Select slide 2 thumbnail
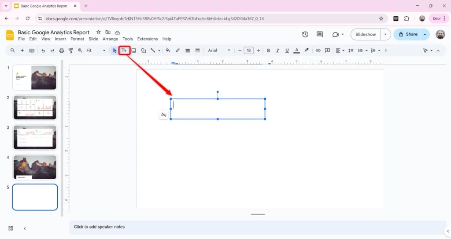The height and width of the screenshot is (239, 451). coord(35,108)
